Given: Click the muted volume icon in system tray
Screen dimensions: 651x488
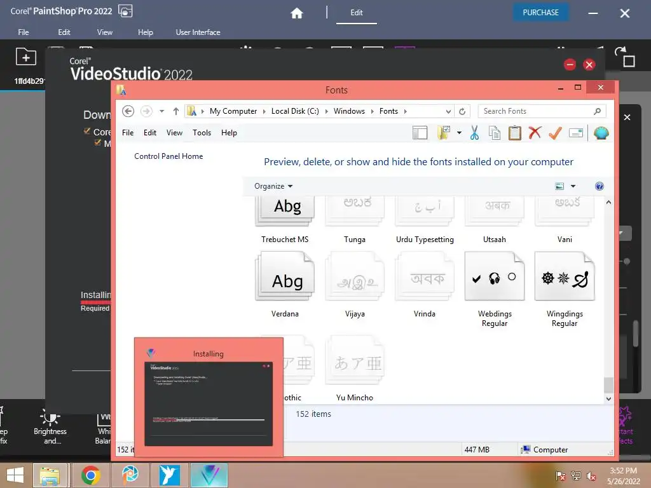Looking at the screenshot, I should 591,476.
